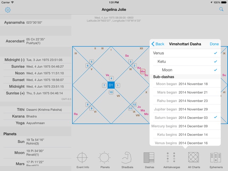This screenshot has width=228, height=171.
Task: Tap the Sa planet label in chart
Action: [x=127, y=56]
